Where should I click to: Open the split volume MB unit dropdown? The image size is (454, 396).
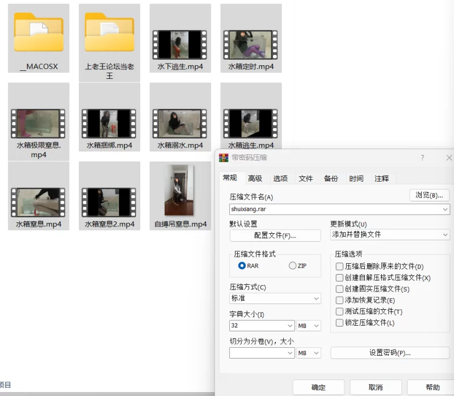[308, 353]
